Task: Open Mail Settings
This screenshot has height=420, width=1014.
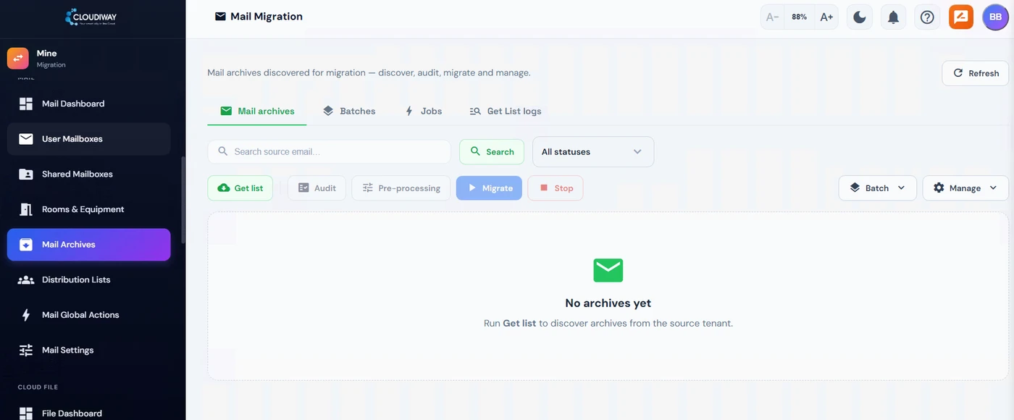Action: coord(89,350)
